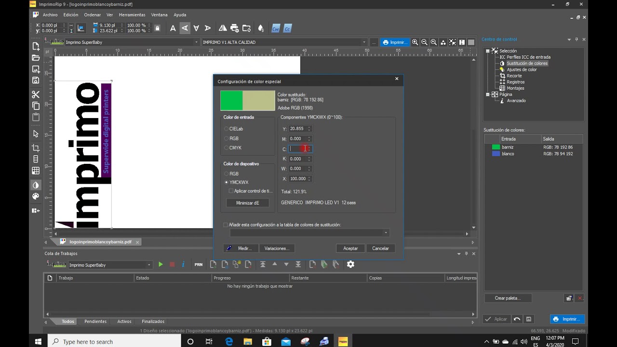Stop the job queue with red square
The image size is (617, 347).
(x=172, y=265)
